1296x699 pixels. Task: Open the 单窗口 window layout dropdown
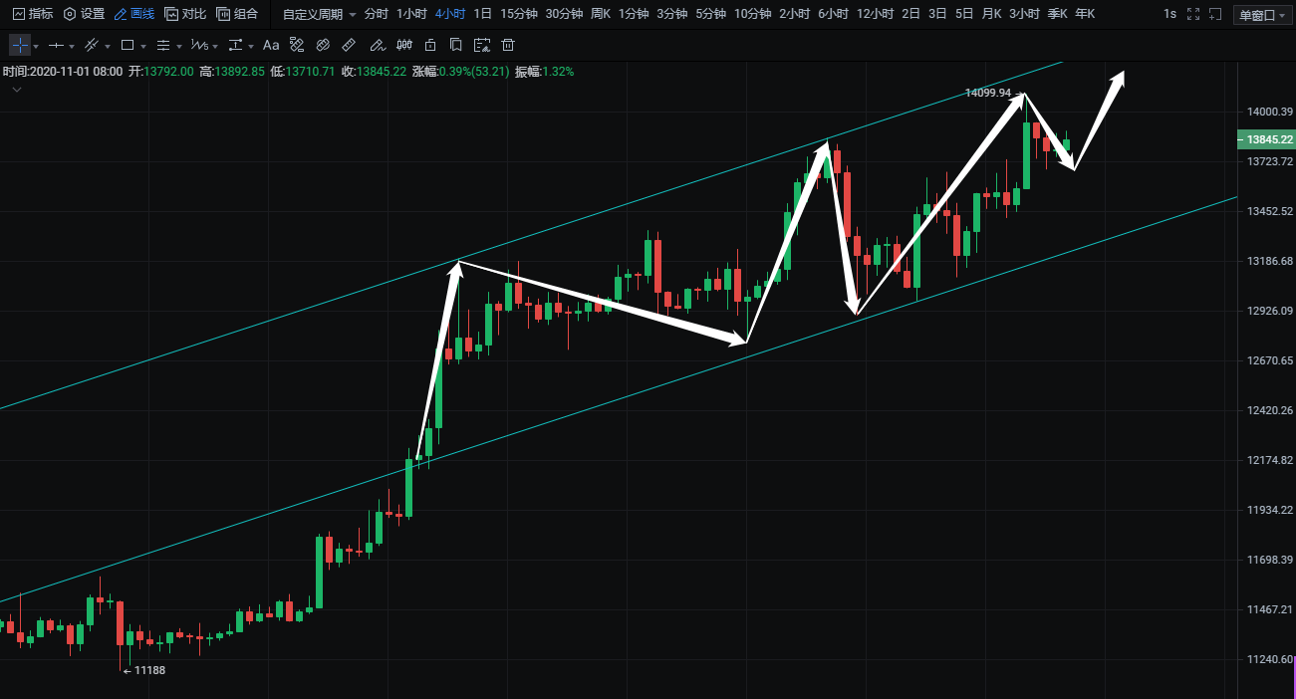pos(1260,15)
